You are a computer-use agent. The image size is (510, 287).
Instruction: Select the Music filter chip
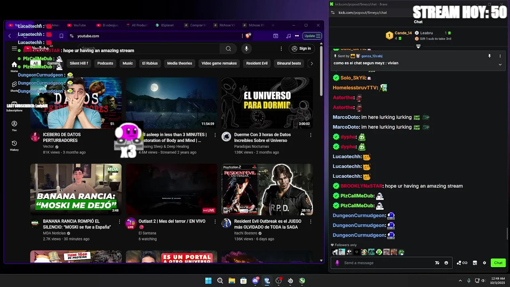pos(127,63)
